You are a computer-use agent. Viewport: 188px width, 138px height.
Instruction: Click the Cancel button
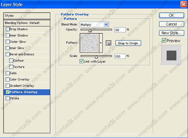coord(172,24)
